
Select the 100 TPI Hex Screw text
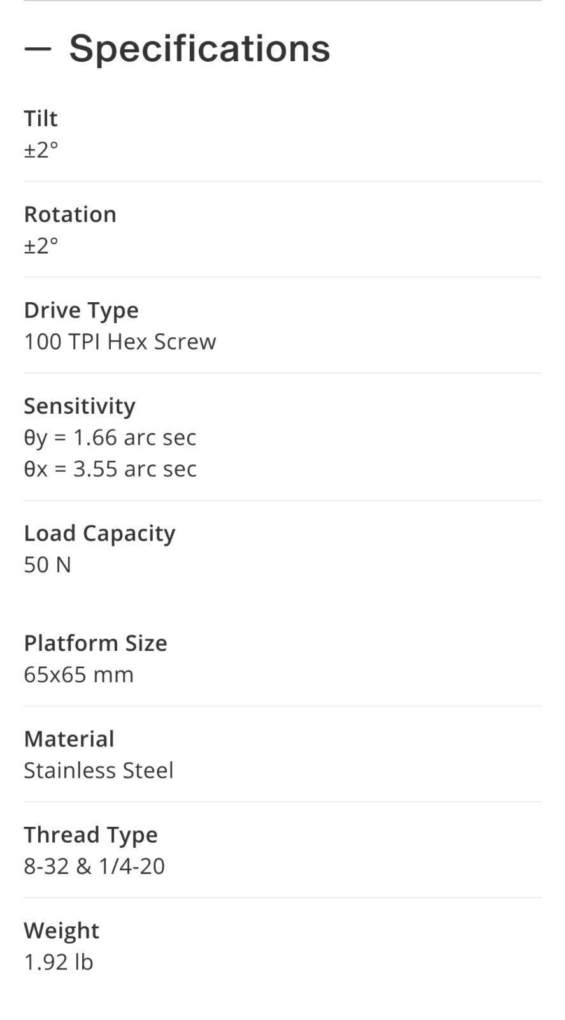coord(120,342)
